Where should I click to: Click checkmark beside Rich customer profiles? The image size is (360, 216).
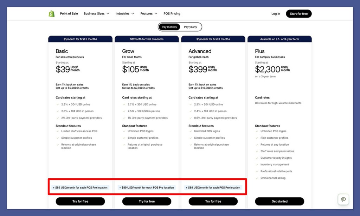(x=257, y=138)
